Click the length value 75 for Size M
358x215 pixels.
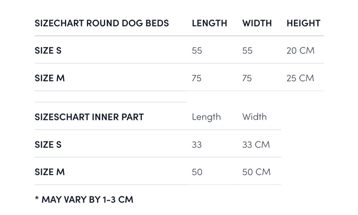coord(196,78)
